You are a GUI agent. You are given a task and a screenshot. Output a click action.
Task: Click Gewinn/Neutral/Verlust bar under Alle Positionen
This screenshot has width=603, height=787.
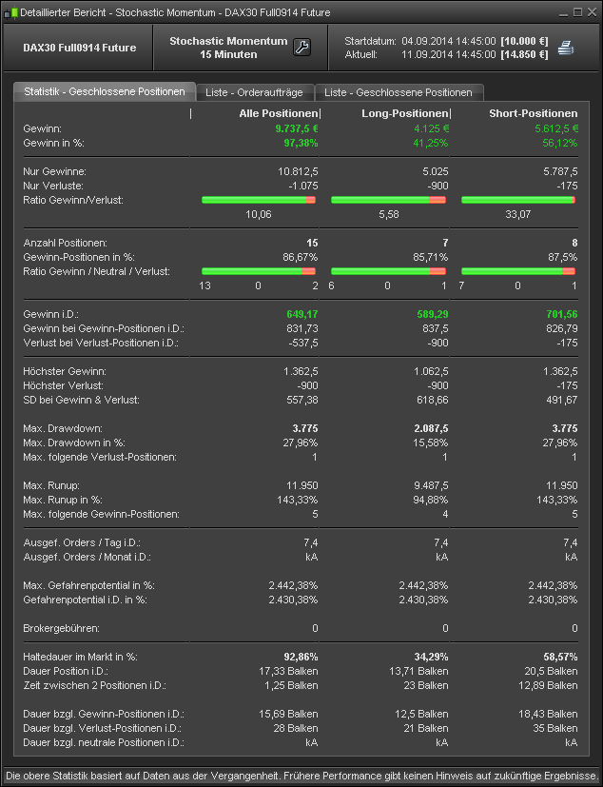(259, 271)
